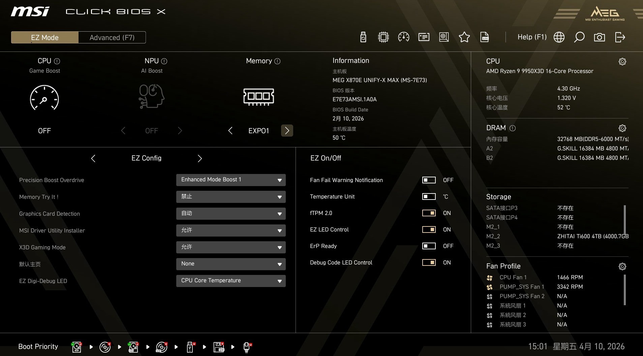
Task: Open the CPU settings gear
Action: tap(622, 61)
